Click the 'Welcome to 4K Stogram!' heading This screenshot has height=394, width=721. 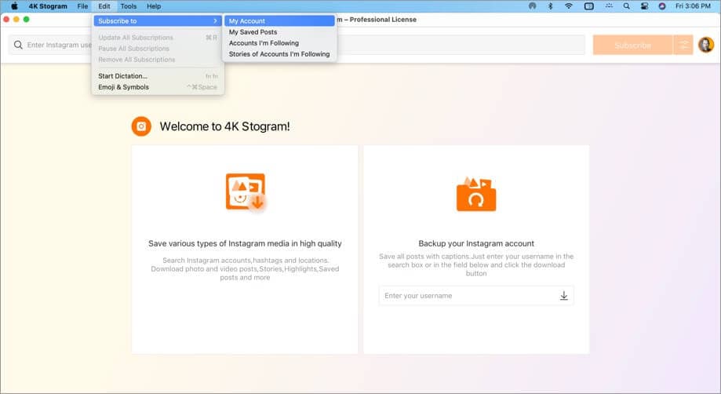pyautogui.click(x=224, y=126)
